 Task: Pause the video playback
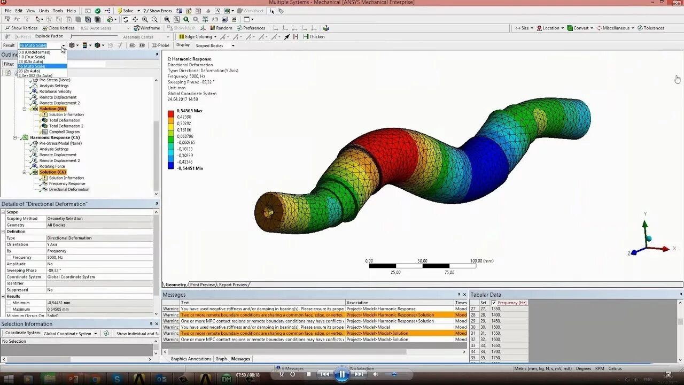pos(341,374)
